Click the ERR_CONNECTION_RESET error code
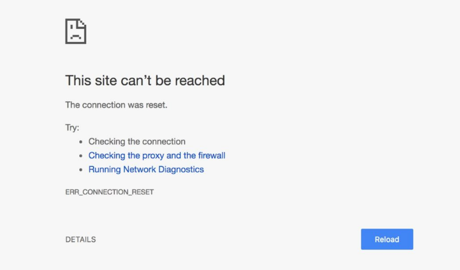The image size is (460, 270). [x=109, y=192]
